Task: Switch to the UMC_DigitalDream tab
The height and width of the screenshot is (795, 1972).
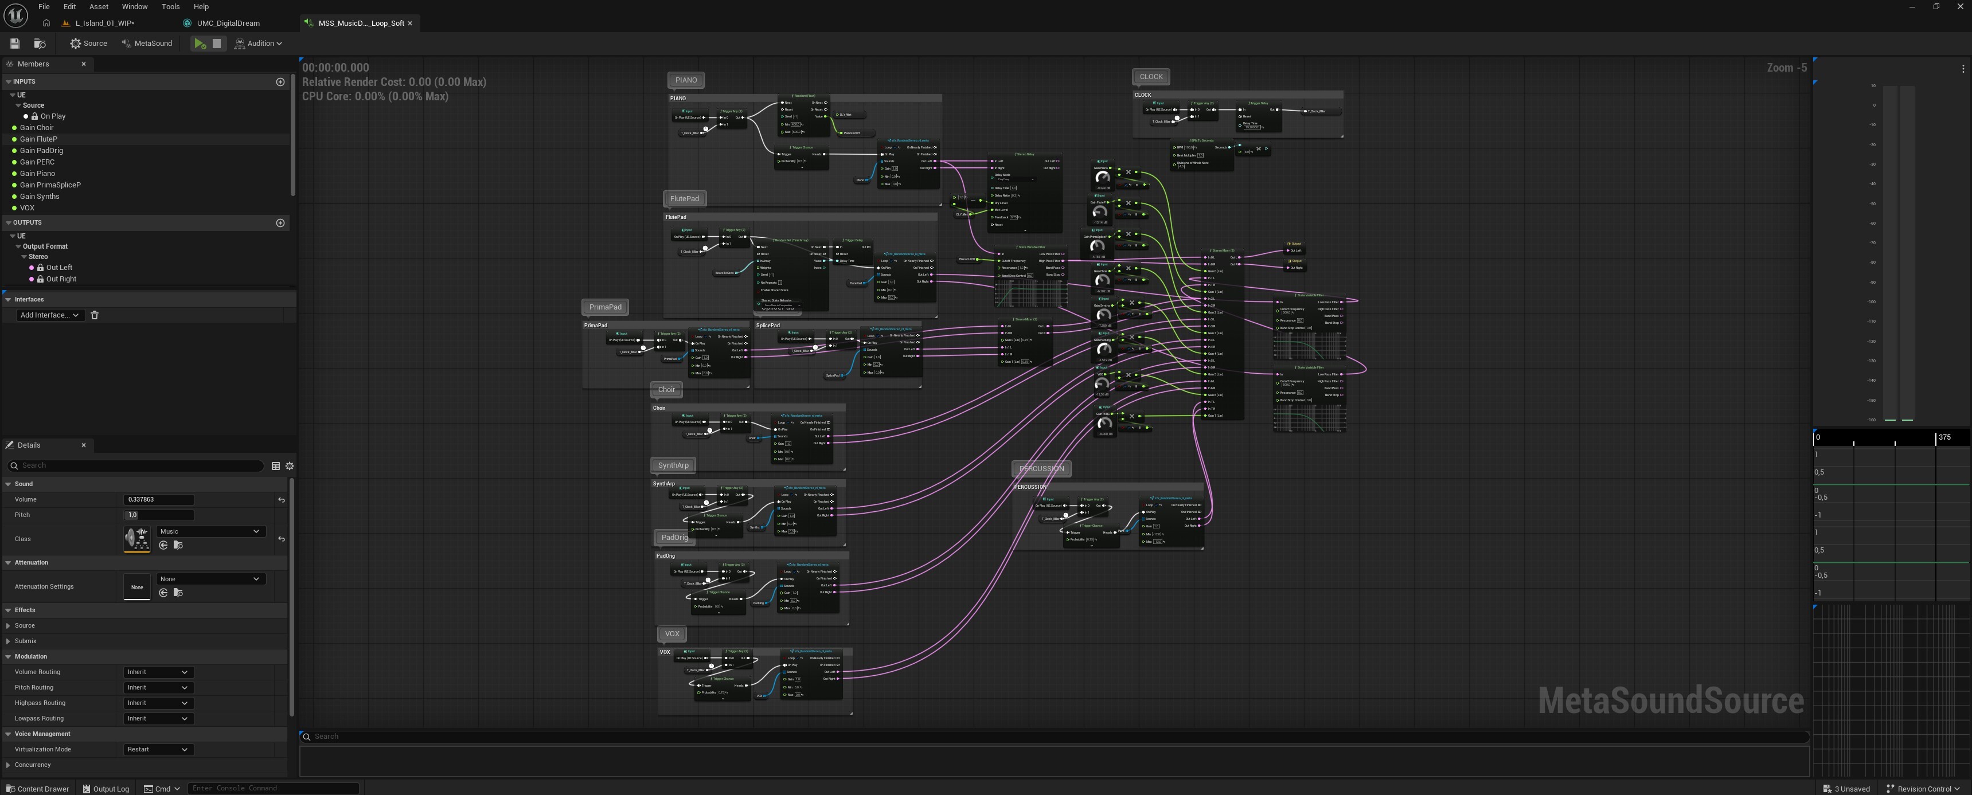Action: 228,23
